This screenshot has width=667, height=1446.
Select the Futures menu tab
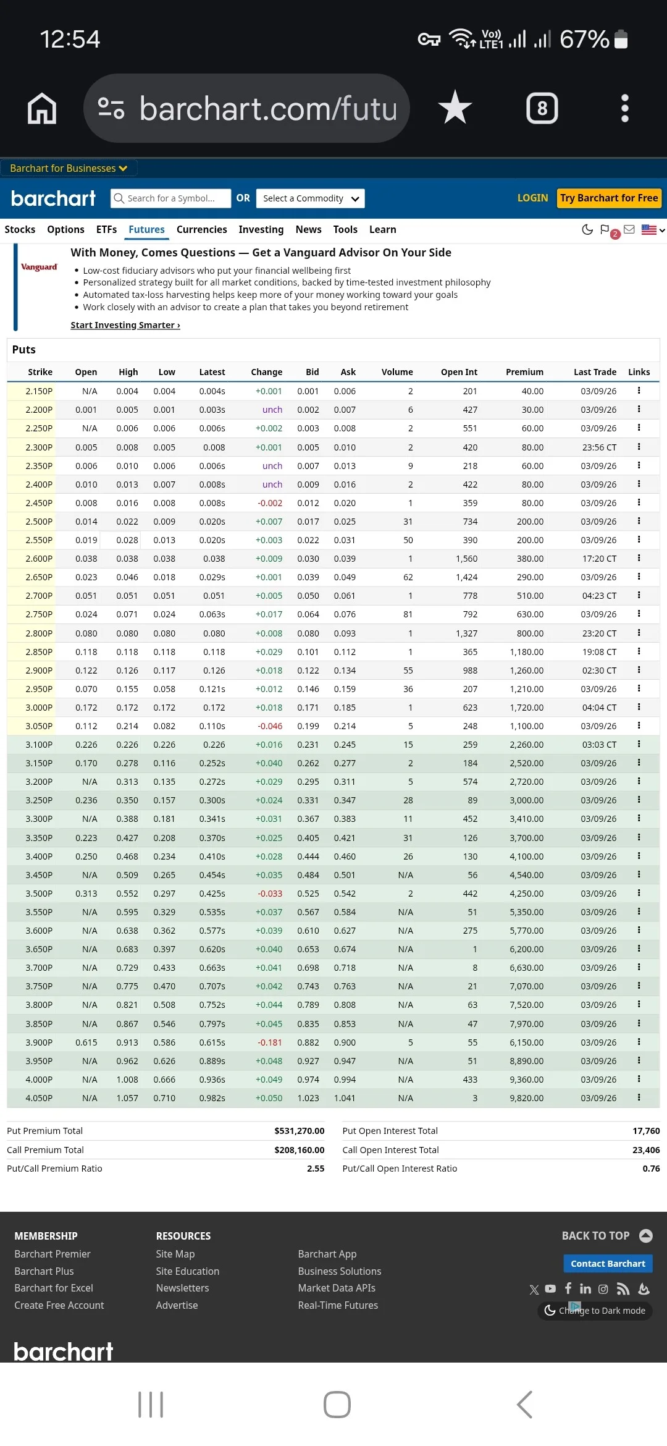[146, 229]
